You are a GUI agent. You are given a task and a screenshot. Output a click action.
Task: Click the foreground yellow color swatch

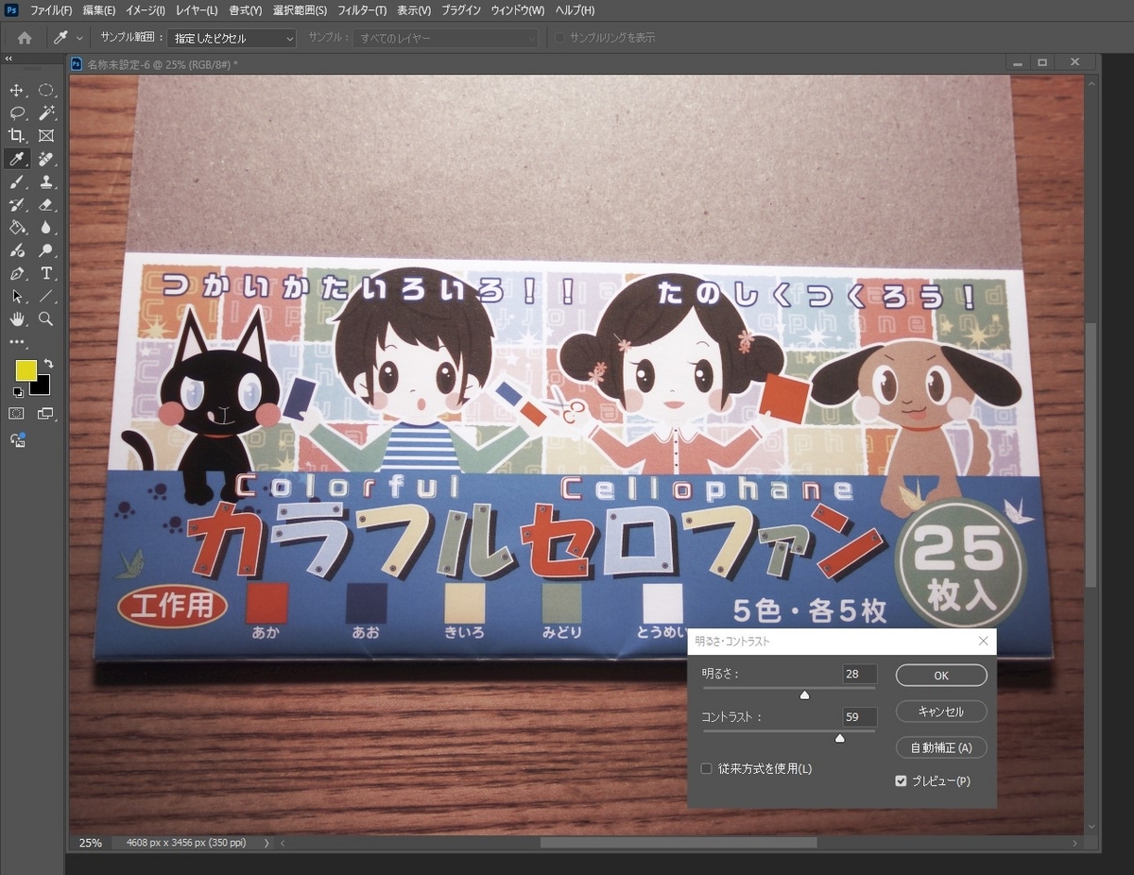point(26,370)
